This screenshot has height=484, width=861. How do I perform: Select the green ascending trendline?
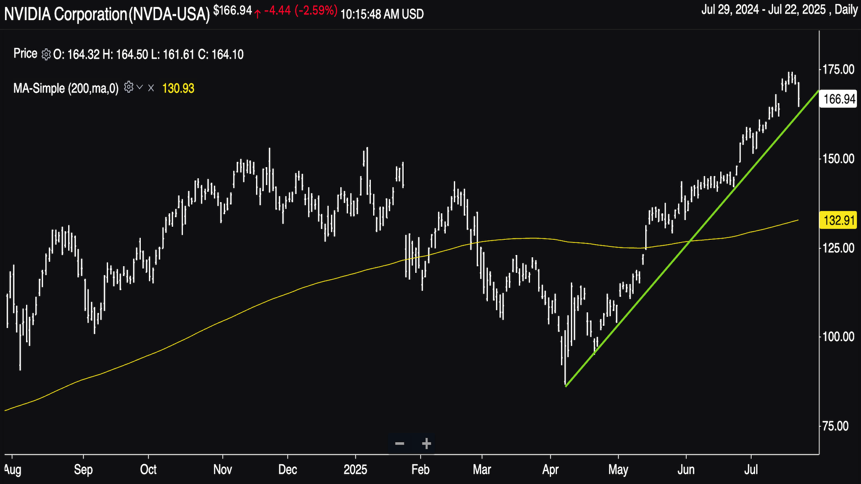(692, 238)
